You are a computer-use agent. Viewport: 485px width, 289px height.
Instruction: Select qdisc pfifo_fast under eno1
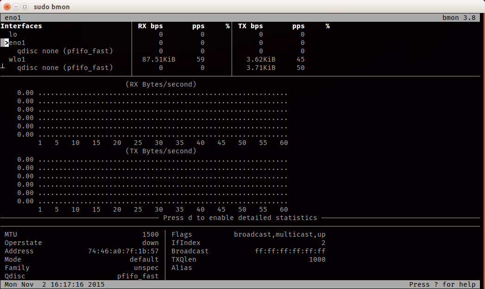pyautogui.click(x=65, y=51)
